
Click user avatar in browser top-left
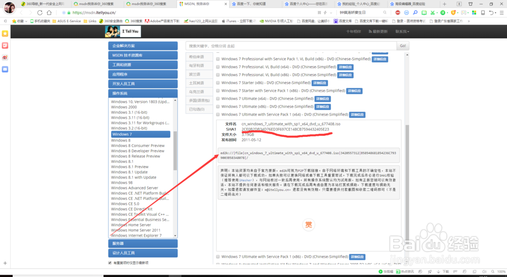tap(9, 7)
